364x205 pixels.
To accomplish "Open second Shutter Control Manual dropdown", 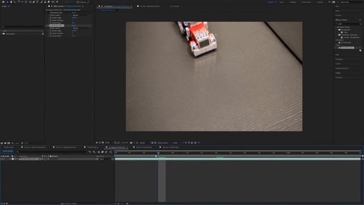I will point(81,28).
